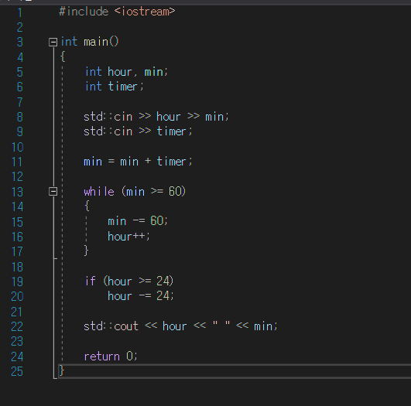Click line number 8 in the gutter

pyautogui.click(x=19, y=117)
